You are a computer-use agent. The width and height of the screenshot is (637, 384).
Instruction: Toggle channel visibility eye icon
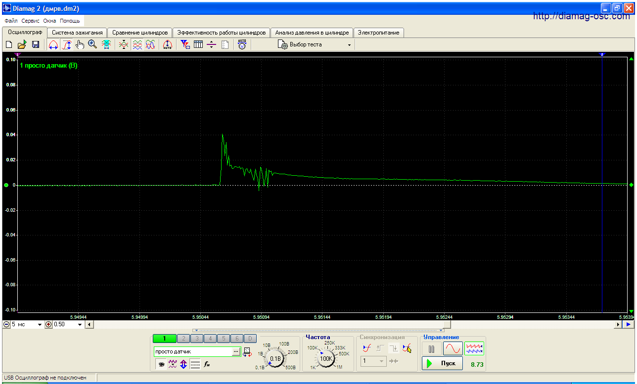click(x=161, y=364)
